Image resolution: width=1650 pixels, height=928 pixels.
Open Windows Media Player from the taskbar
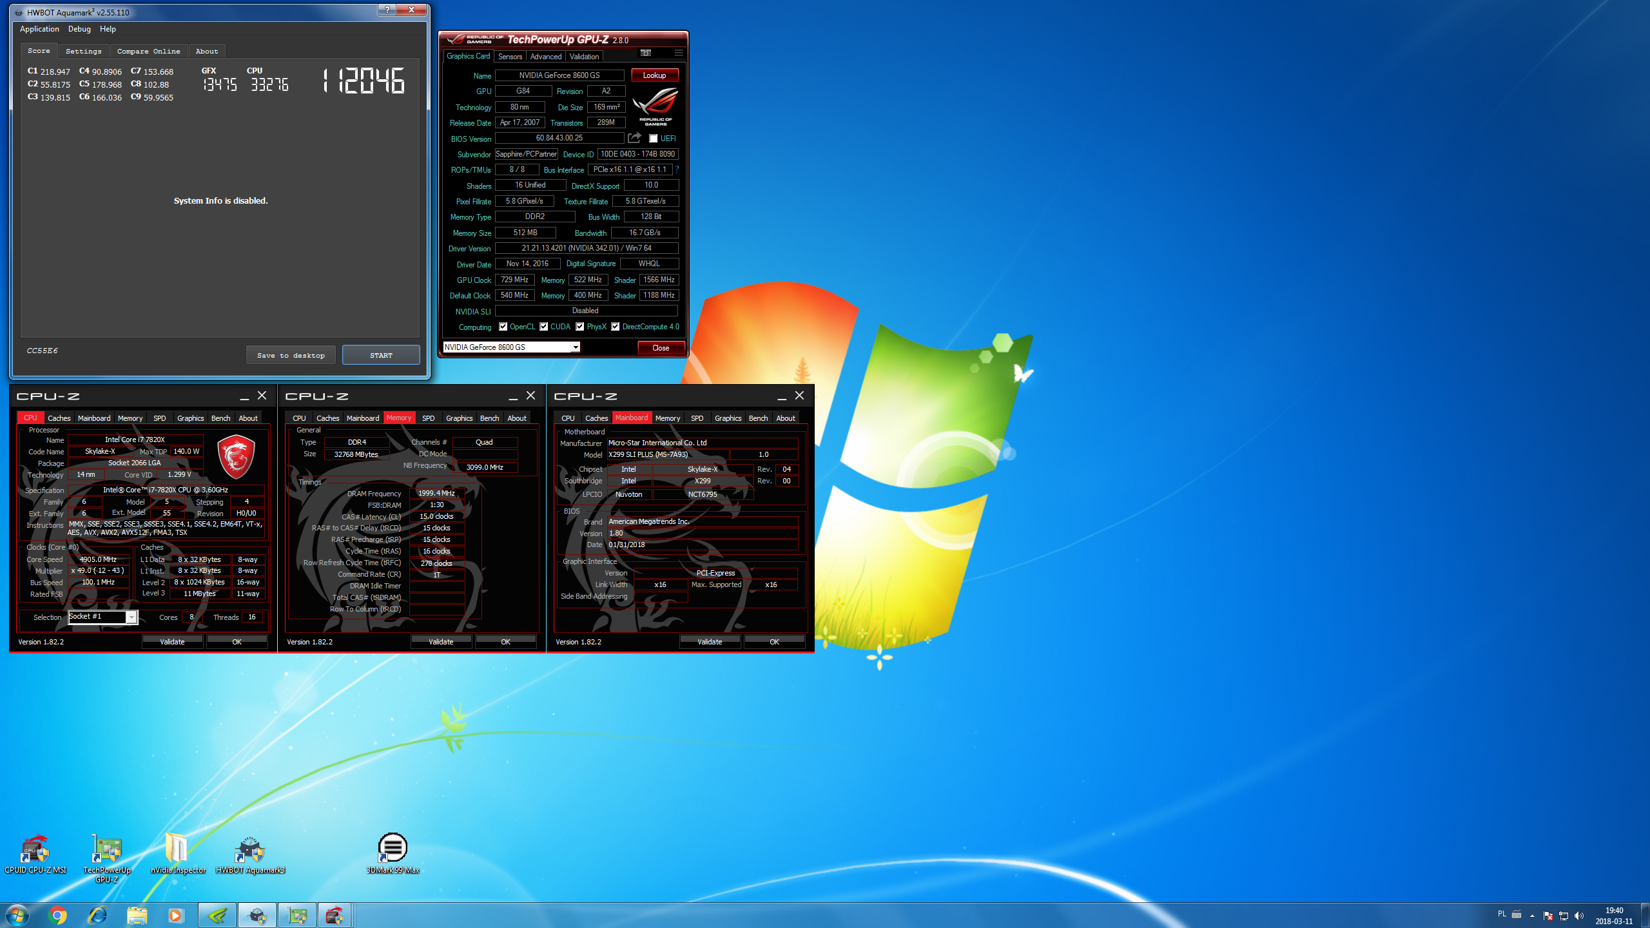click(x=175, y=915)
